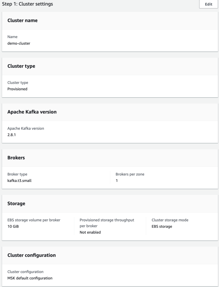This screenshot has height=287, width=219.
Task: Click the Storage section header
Action: tap(16, 203)
